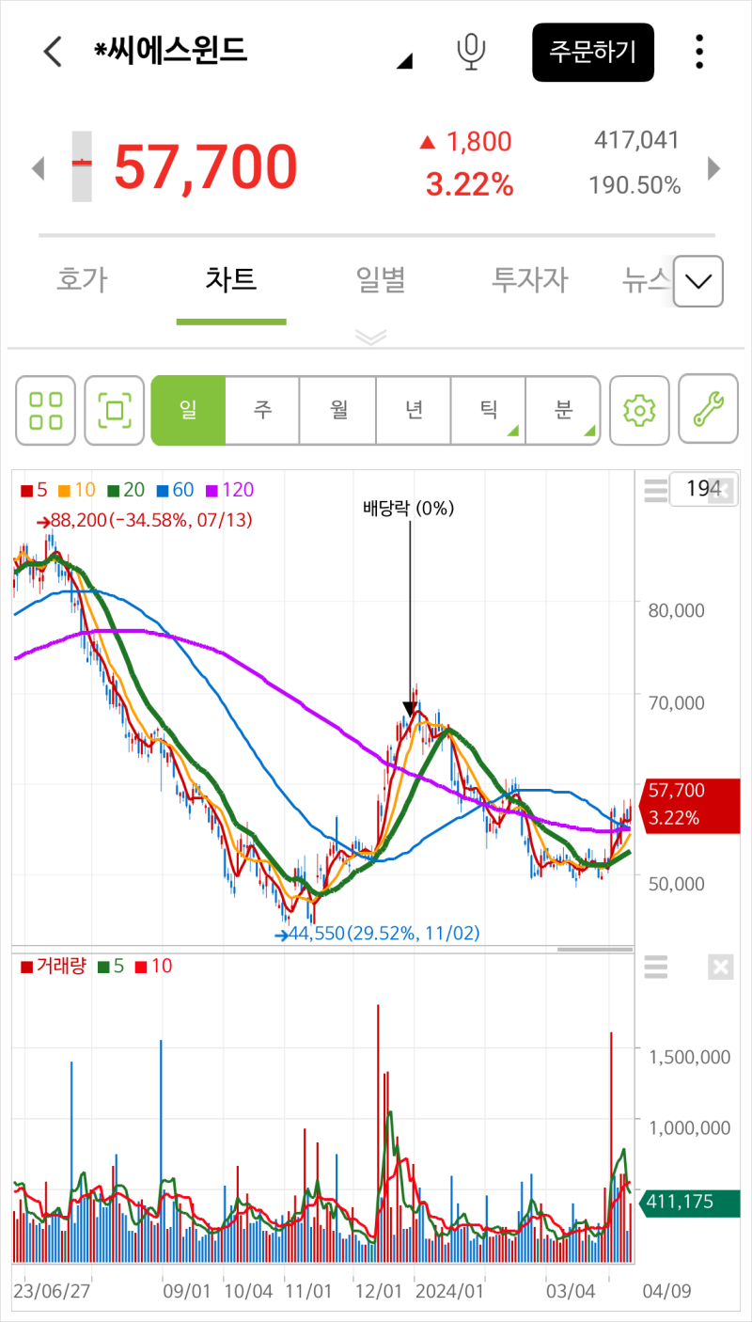Viewport: 752px width, 1322px height.
Task: Switch to 호가 tab
Action: pos(82,279)
